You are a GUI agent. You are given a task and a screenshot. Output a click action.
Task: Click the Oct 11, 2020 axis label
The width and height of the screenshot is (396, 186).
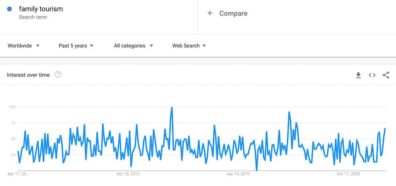[x=348, y=174]
